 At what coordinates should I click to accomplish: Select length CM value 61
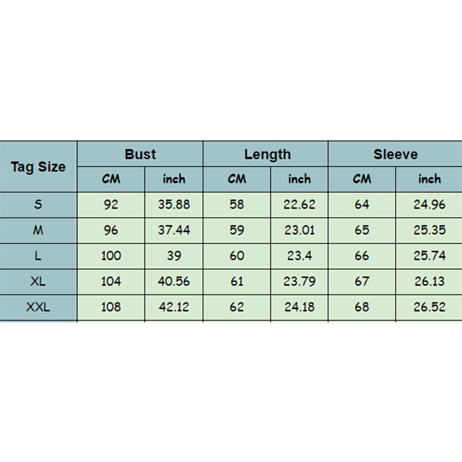237,281
